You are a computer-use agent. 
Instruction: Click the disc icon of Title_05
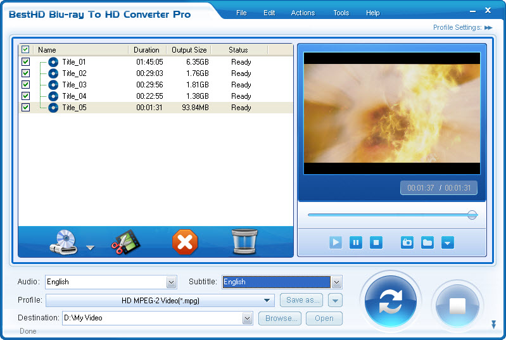tap(53, 108)
